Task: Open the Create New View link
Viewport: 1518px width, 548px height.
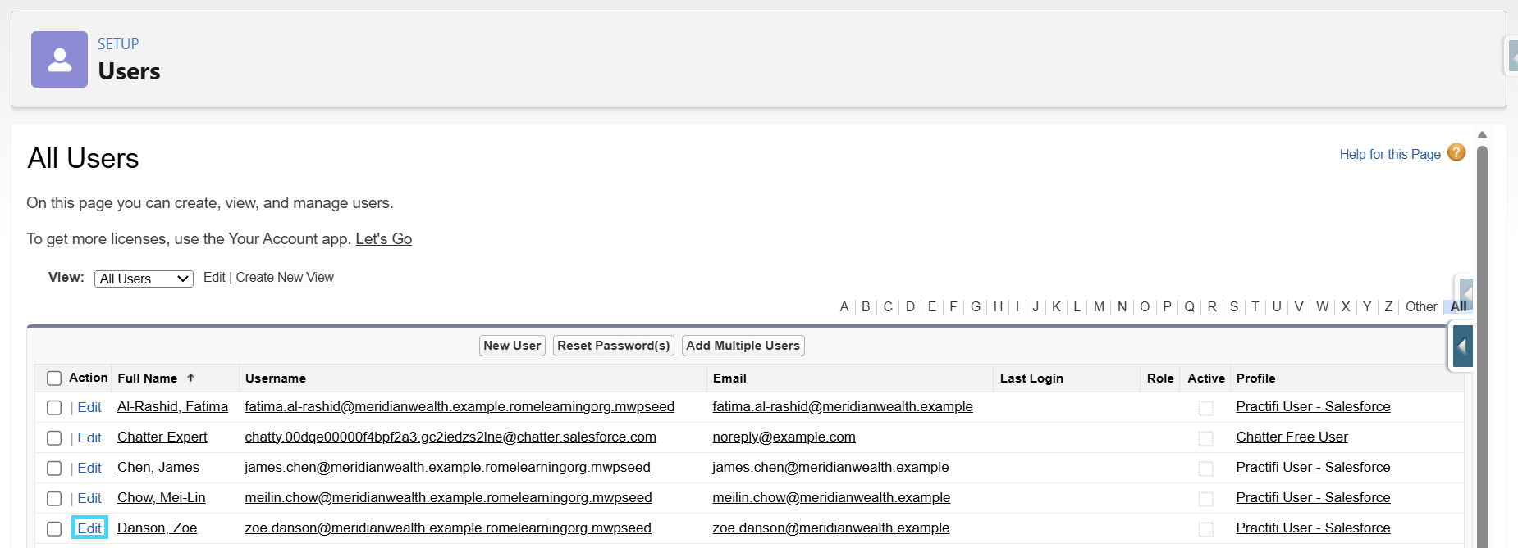Action: (x=285, y=277)
